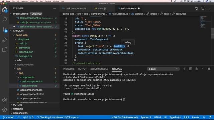214x120 pixels.
Task: Open Source Control view with 45 badge
Action: pyautogui.click(x=5, y=30)
